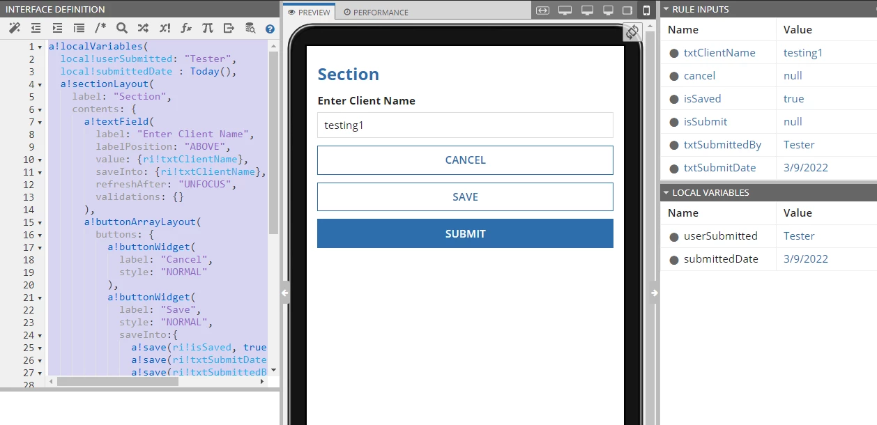Click the SUBMIT button in preview
The width and height of the screenshot is (877, 425).
(465, 234)
